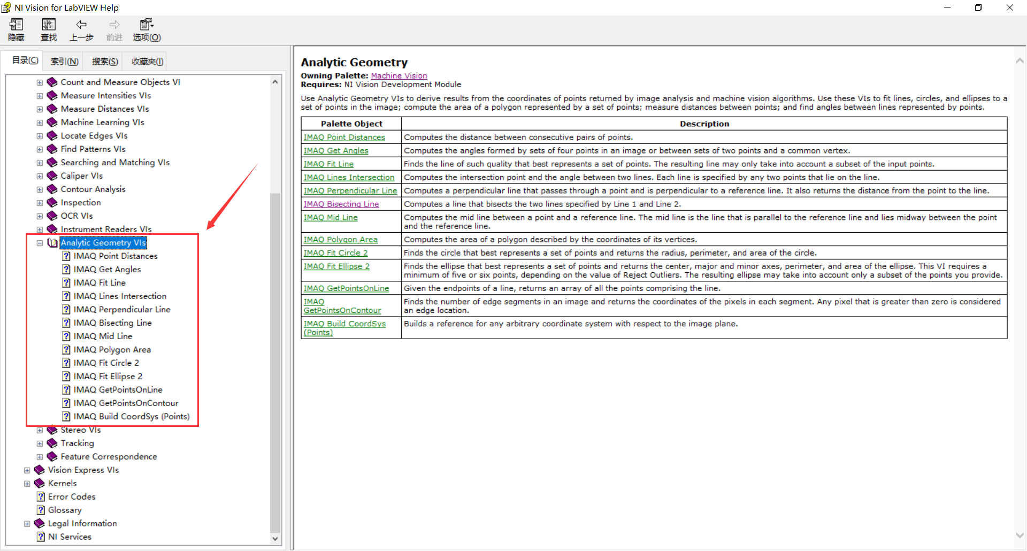
Task: Click the book icon beside Machine Learning VIs
Action: click(x=52, y=122)
